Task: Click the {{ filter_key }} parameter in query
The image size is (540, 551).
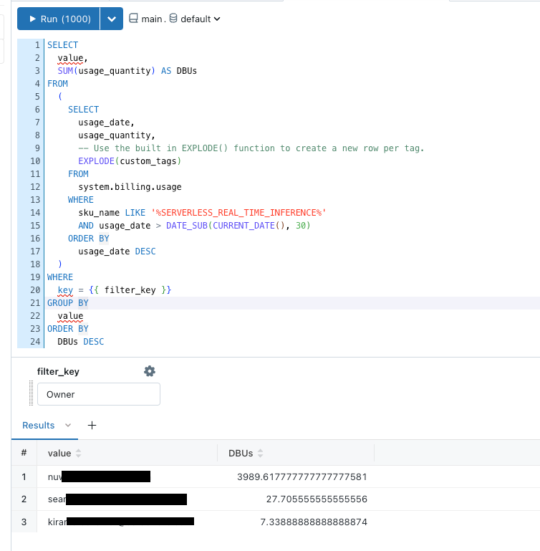Action: [x=143, y=290]
